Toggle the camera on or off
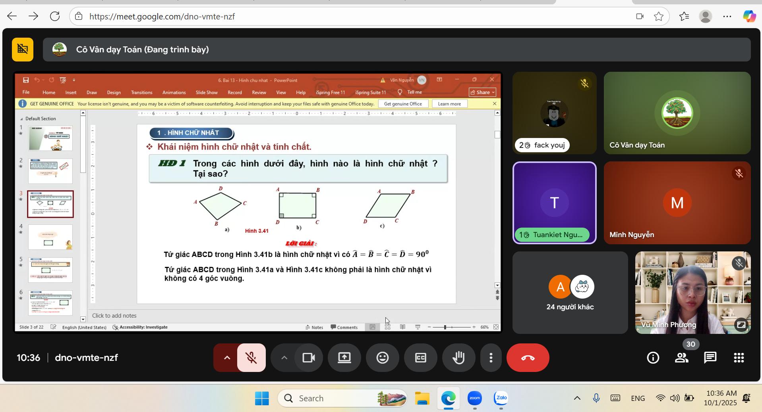762x412 pixels. tap(308, 358)
